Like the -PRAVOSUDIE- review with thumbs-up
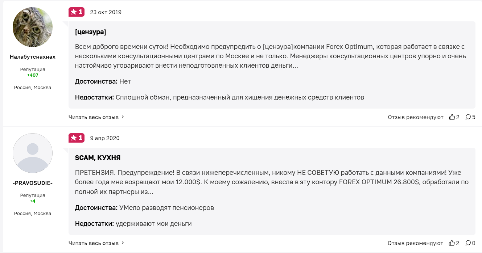The width and height of the screenshot is (482, 253). [x=452, y=243]
